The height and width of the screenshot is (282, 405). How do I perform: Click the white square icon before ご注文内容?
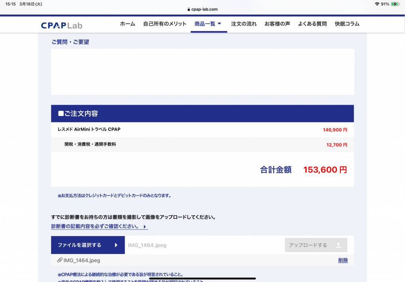coord(61,114)
